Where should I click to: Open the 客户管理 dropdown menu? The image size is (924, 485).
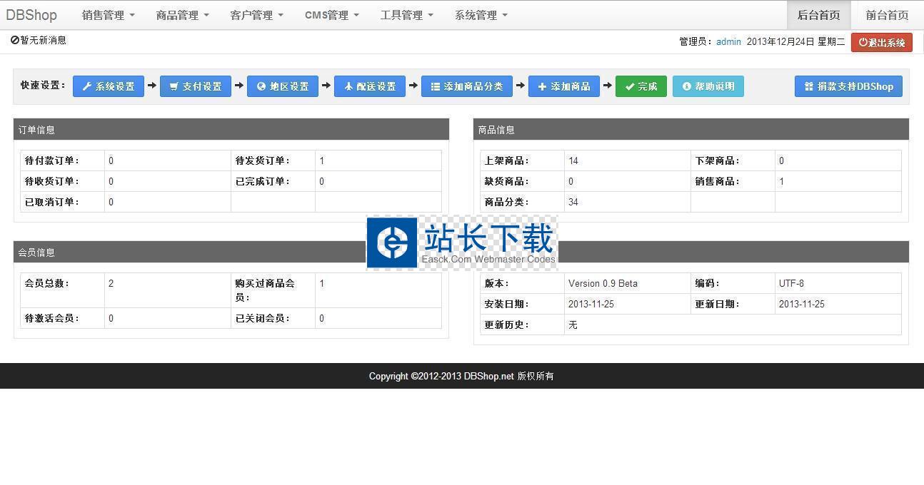coord(256,15)
